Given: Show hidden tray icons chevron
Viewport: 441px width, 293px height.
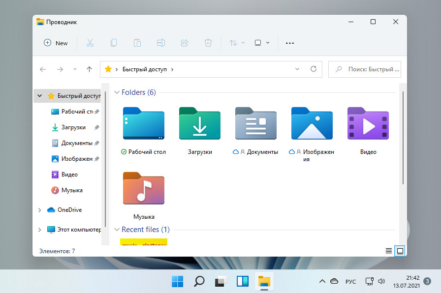Looking at the screenshot, I should pyautogui.click(x=322, y=281).
